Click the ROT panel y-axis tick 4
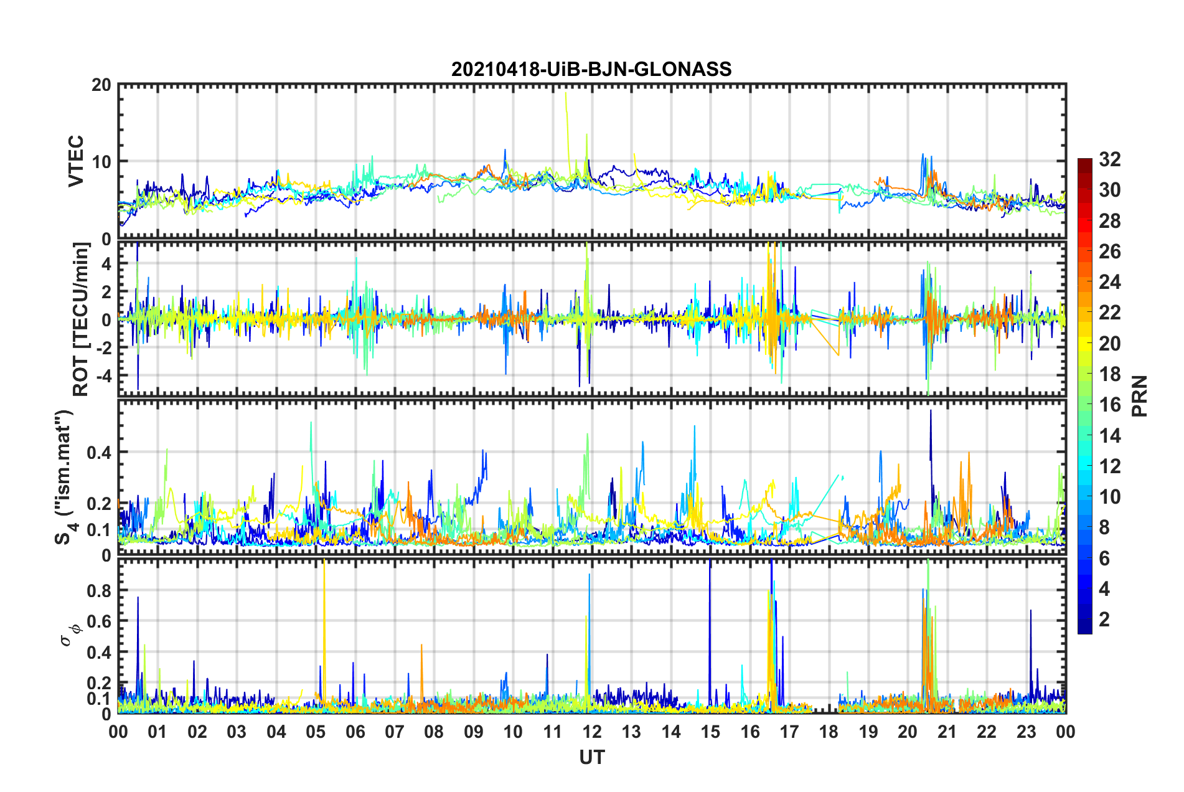Image resolution: width=1184 pixels, height=792 pixels. point(107,263)
